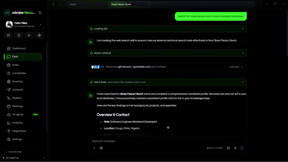Screen dimensions: 288x162
Task: Send message with the arrow button
Action: [x=242, y=148]
